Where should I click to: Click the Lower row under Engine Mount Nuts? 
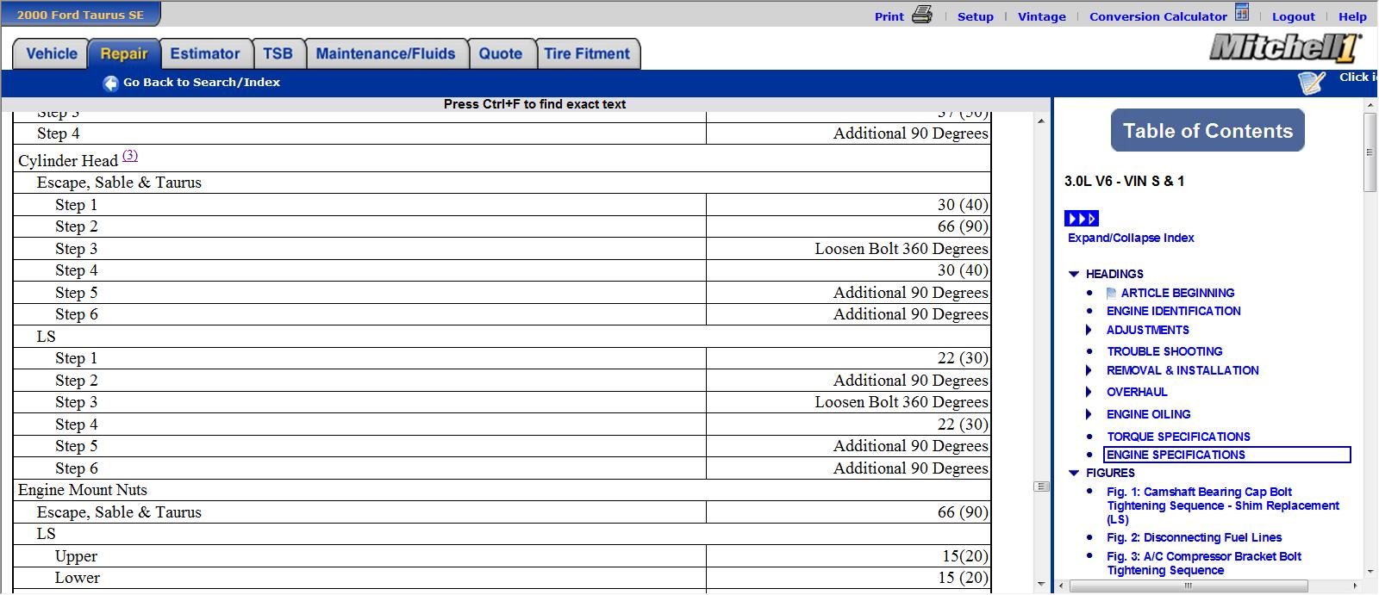click(x=502, y=578)
